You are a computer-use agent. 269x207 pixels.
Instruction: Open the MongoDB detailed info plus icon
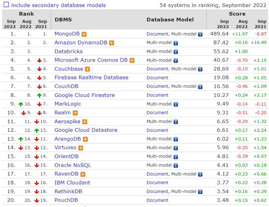[84, 34]
